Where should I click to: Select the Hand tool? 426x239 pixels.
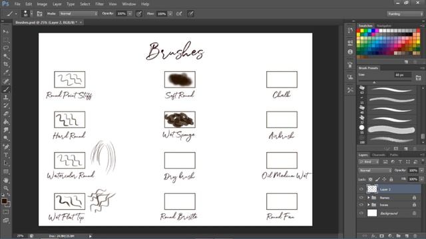pos(6,180)
